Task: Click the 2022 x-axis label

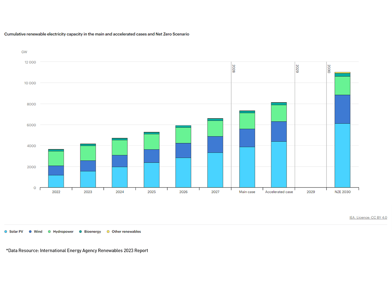Action: (x=56, y=192)
